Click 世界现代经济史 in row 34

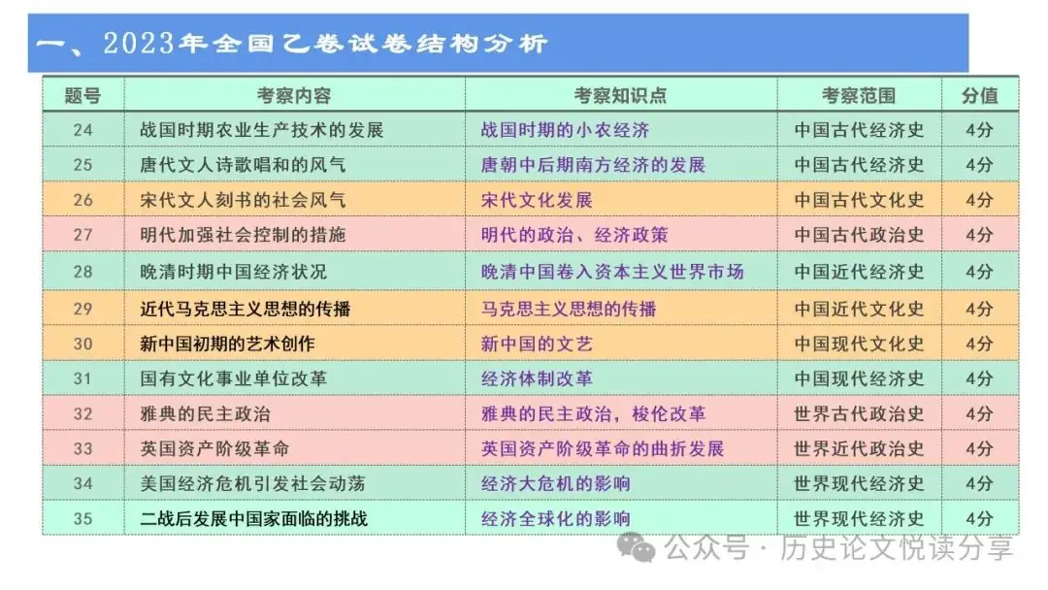(859, 483)
